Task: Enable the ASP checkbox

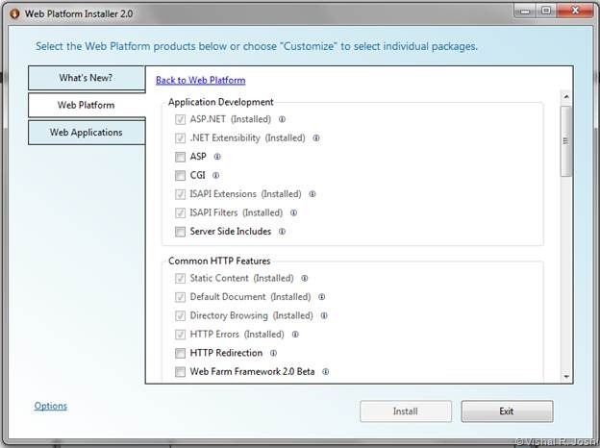Action: pyautogui.click(x=180, y=157)
